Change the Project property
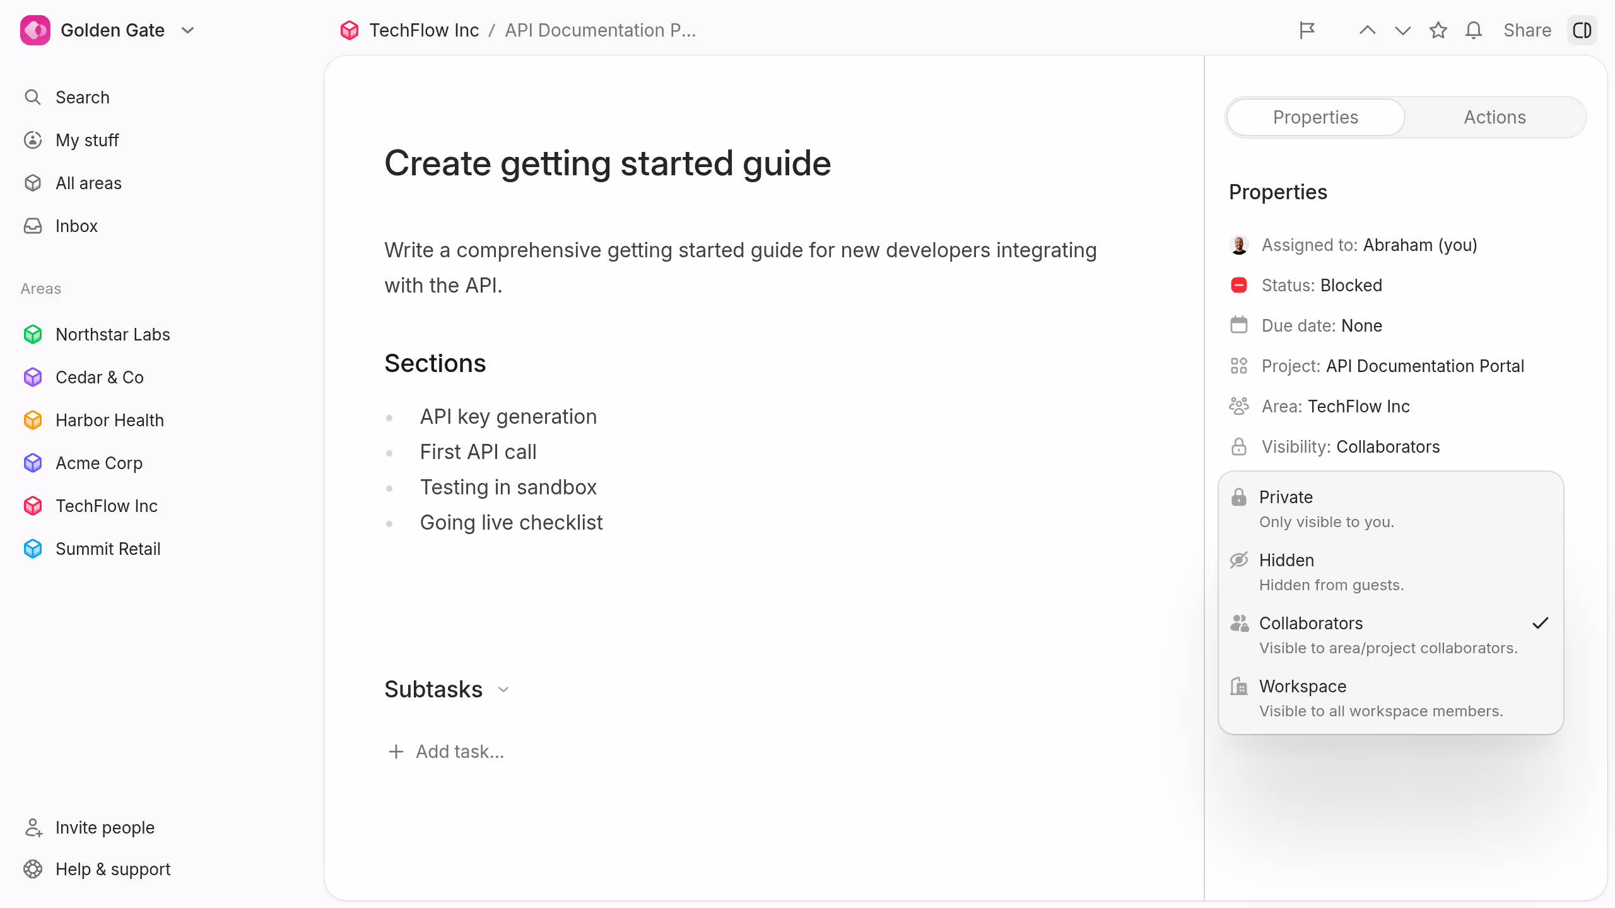1615x908 pixels. pyautogui.click(x=1377, y=366)
